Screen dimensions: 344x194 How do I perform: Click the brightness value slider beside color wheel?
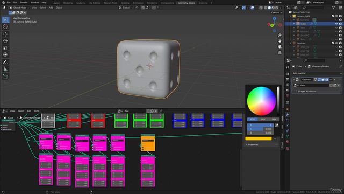[278, 101]
